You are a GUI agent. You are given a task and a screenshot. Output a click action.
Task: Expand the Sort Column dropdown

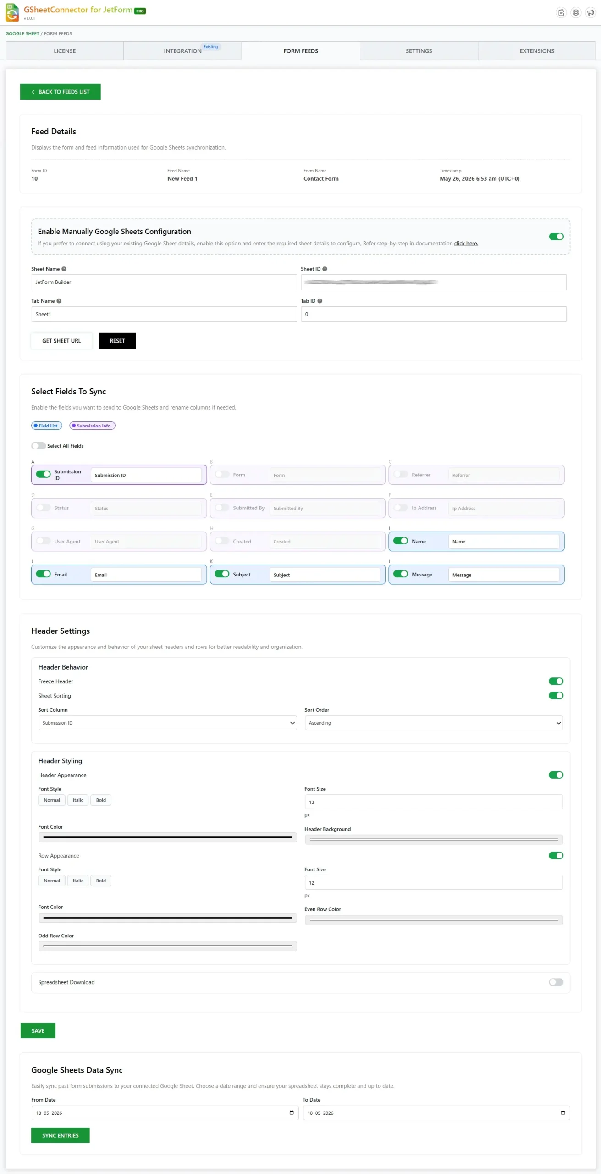click(167, 723)
